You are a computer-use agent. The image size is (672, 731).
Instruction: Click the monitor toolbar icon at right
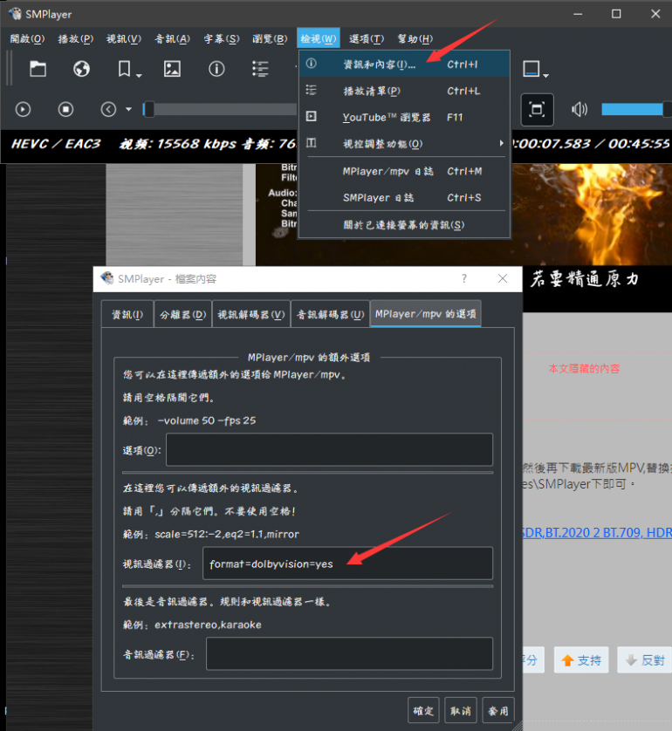click(531, 69)
